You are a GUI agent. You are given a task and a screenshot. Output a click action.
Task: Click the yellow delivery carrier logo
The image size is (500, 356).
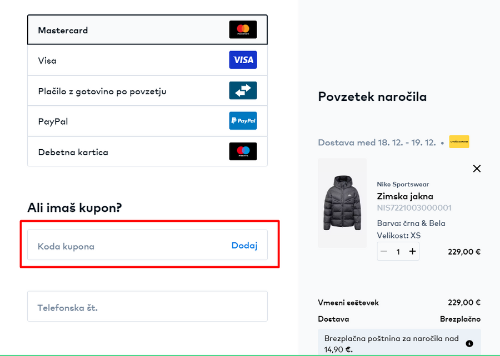pos(459,142)
